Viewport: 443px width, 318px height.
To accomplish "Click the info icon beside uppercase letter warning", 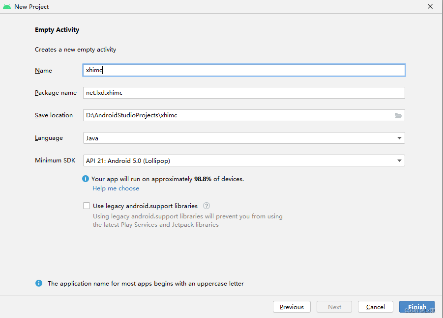I will [x=39, y=283].
